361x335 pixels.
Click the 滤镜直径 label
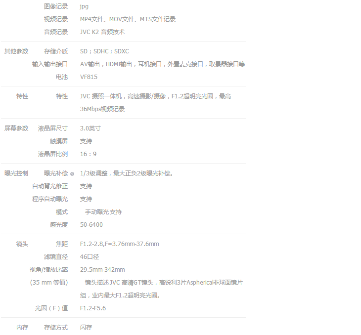click(55, 257)
